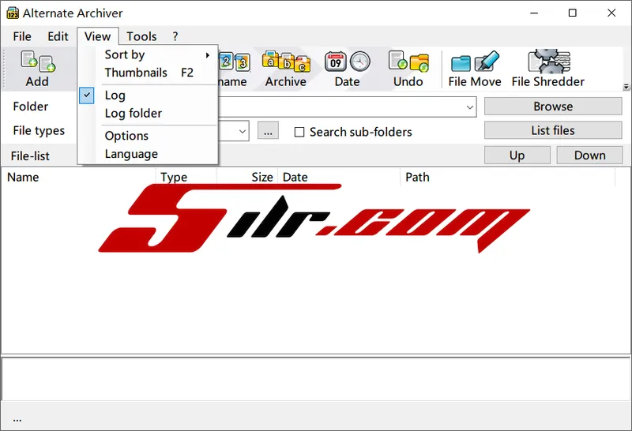Minimize the Alternate Archiver window

534,13
